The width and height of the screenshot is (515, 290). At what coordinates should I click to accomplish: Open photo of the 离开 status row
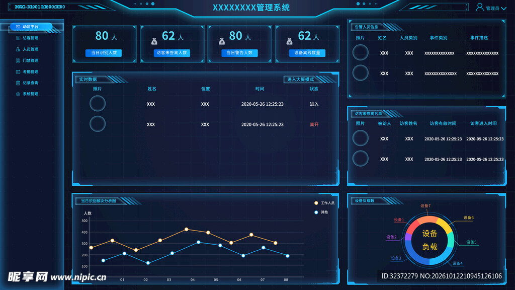[x=98, y=124]
